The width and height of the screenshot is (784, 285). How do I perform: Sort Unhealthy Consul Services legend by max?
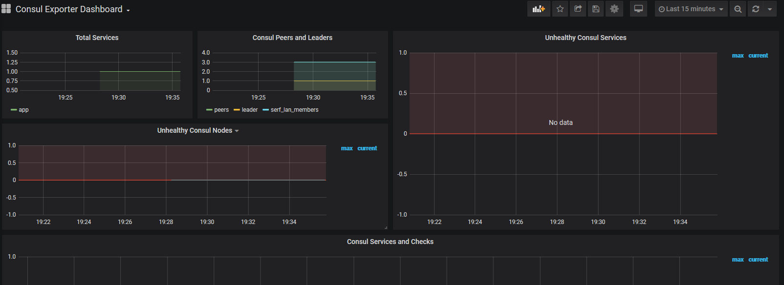[738, 56]
